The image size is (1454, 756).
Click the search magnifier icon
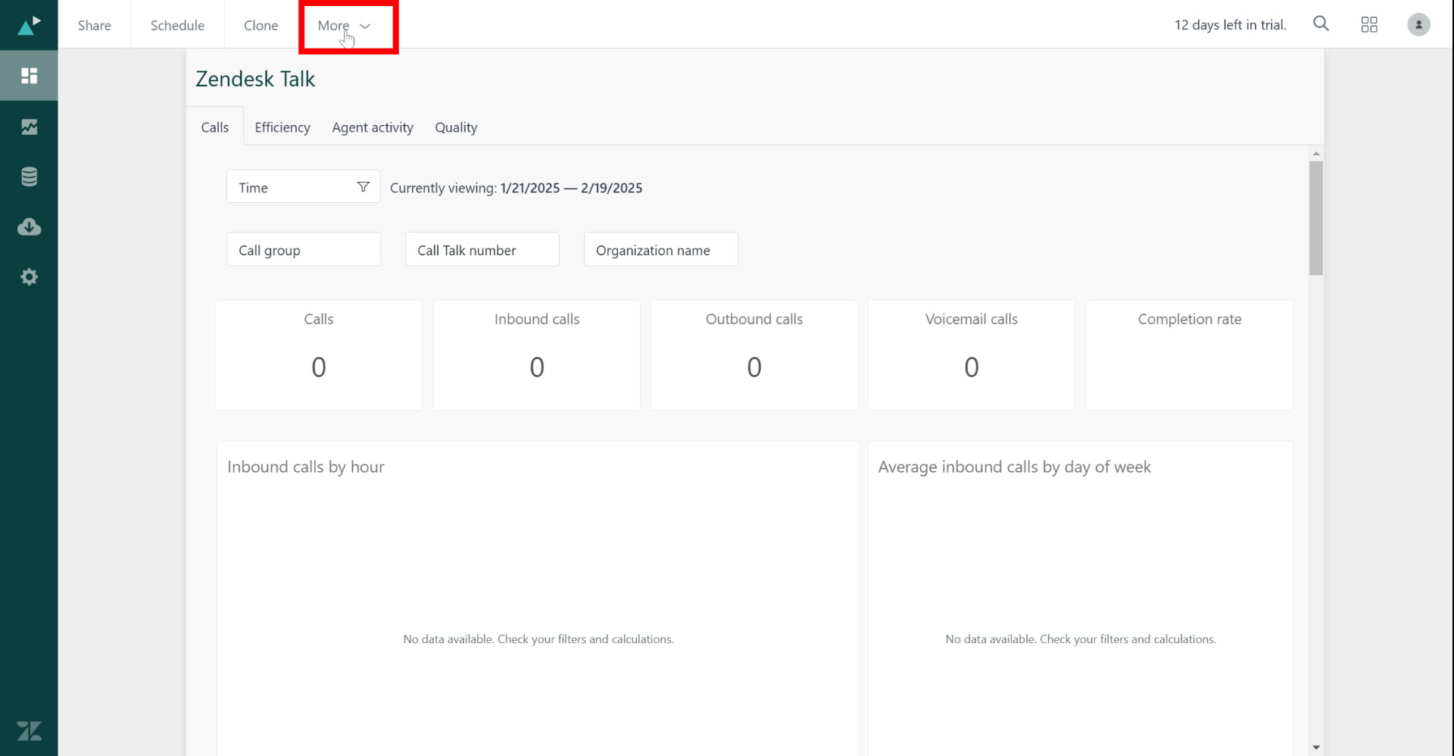(1321, 24)
